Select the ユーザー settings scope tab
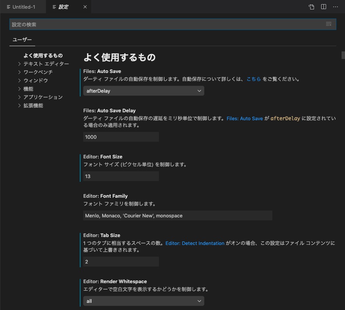The width and height of the screenshot is (345, 310). point(22,40)
